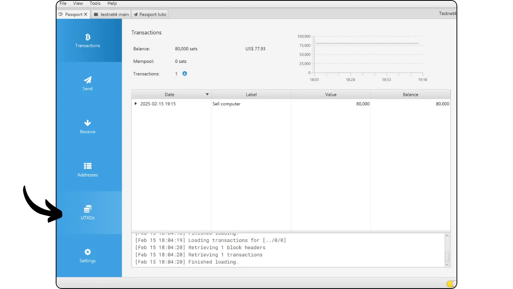The width and height of the screenshot is (513, 289).
Task: Toggle the yellow server connection switch
Action: coord(451,284)
